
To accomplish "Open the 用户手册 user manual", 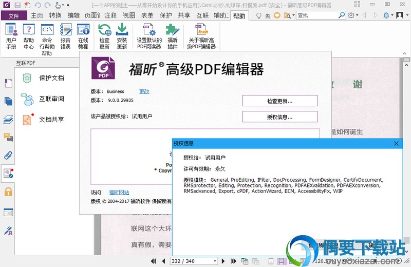I will coord(11,36).
